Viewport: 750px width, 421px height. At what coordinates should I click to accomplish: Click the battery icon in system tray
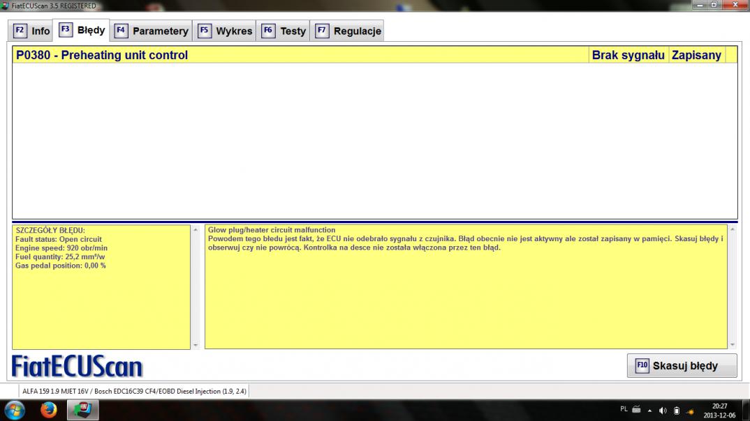pos(677,411)
